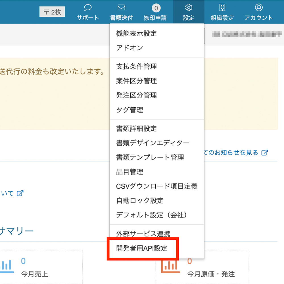Click the 設定 gear icon
Viewport: 284px width, 284px height.
click(189, 7)
